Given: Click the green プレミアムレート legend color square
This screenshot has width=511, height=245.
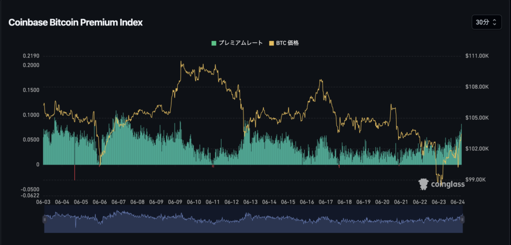Looking at the screenshot, I should (214, 43).
